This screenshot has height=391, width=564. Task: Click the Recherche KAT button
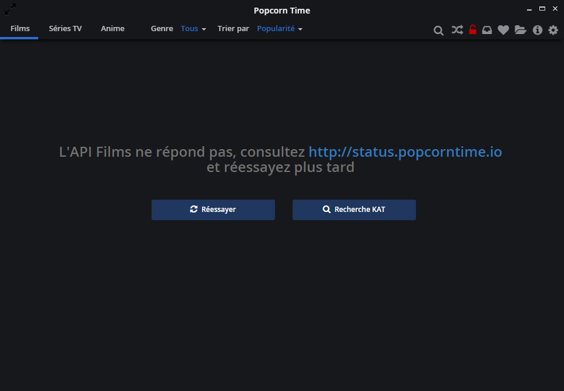pos(354,210)
